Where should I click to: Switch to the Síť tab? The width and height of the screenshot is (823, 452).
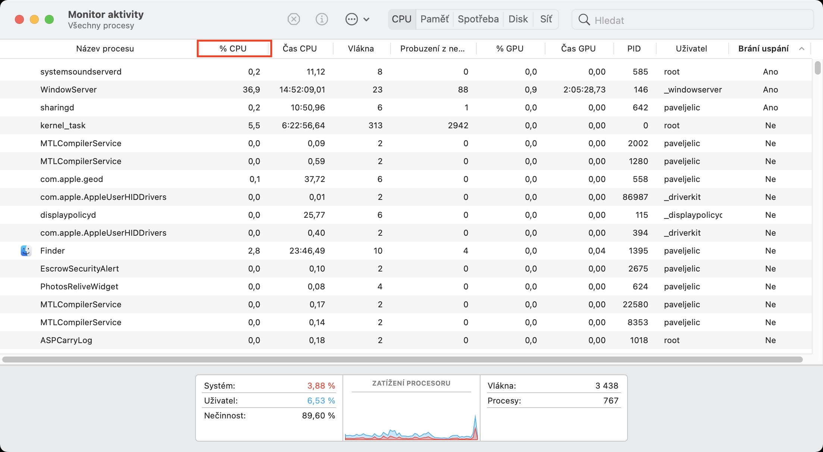546,19
